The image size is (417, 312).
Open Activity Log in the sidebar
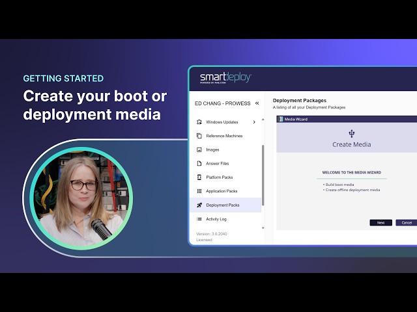[225, 219]
